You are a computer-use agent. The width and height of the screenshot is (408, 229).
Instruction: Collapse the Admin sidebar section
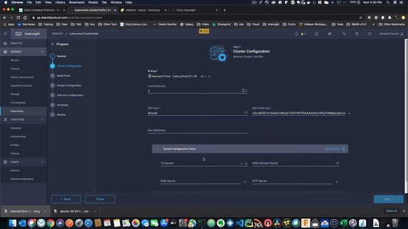(43, 162)
